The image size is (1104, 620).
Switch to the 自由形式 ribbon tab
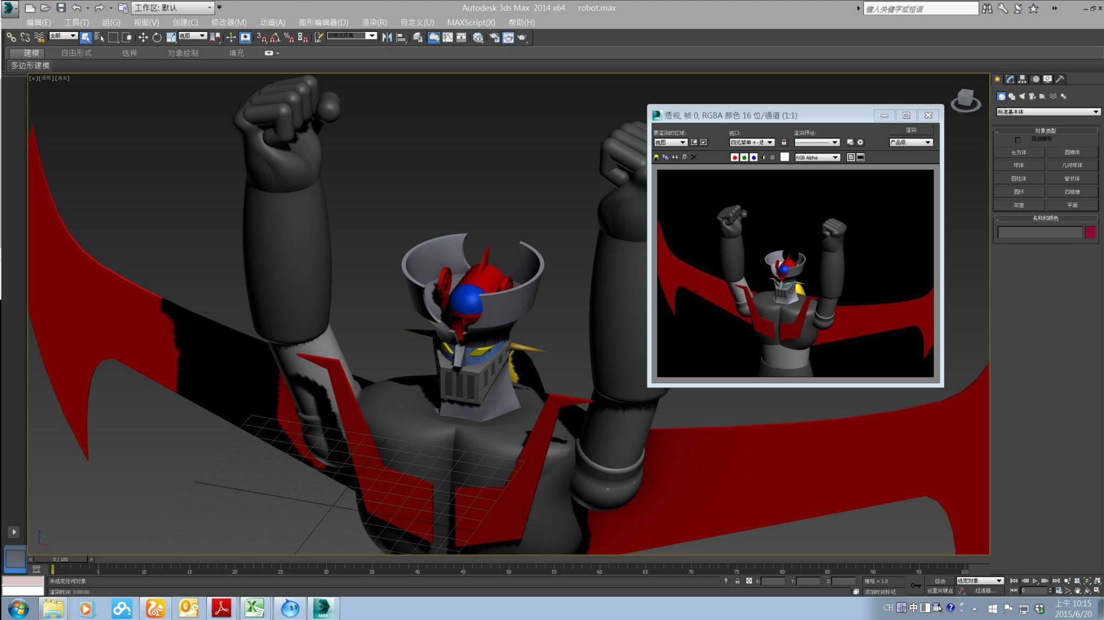tap(76, 53)
